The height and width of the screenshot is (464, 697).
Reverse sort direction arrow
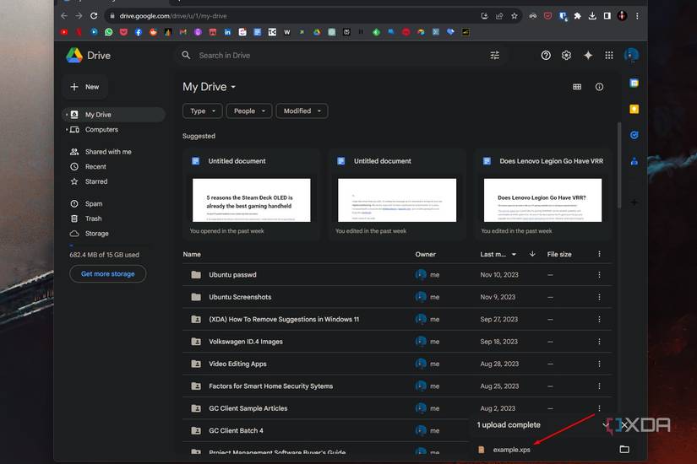click(532, 254)
